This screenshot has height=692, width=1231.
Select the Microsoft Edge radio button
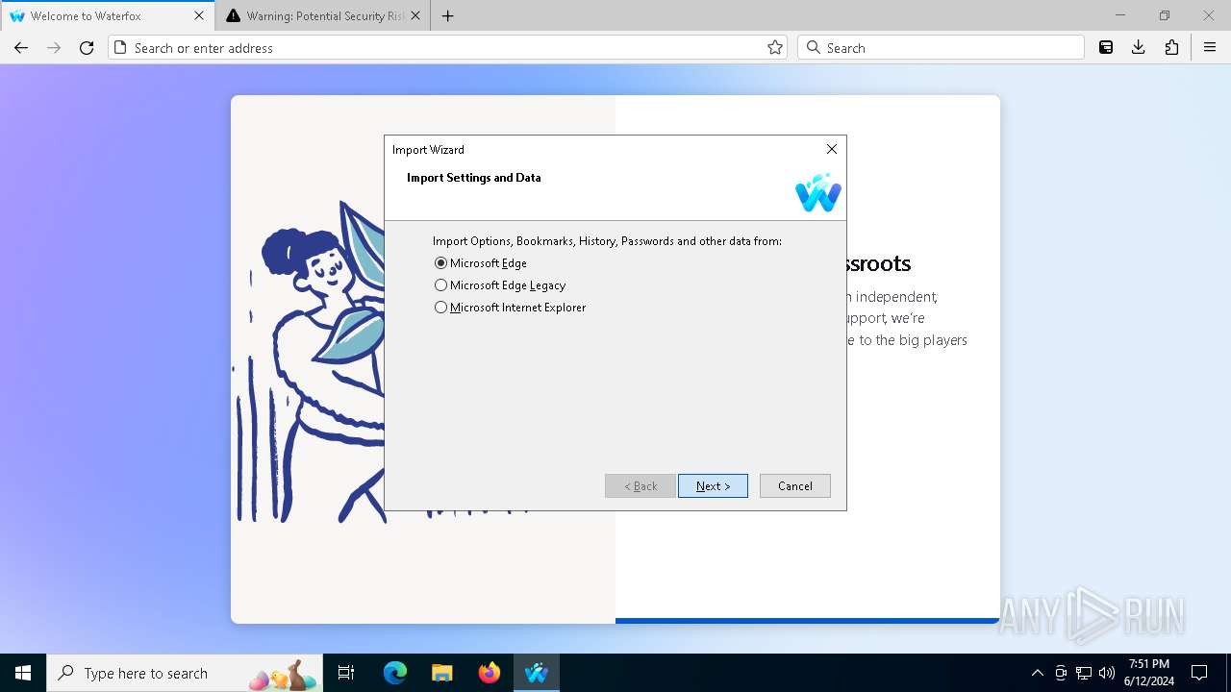[x=441, y=263]
